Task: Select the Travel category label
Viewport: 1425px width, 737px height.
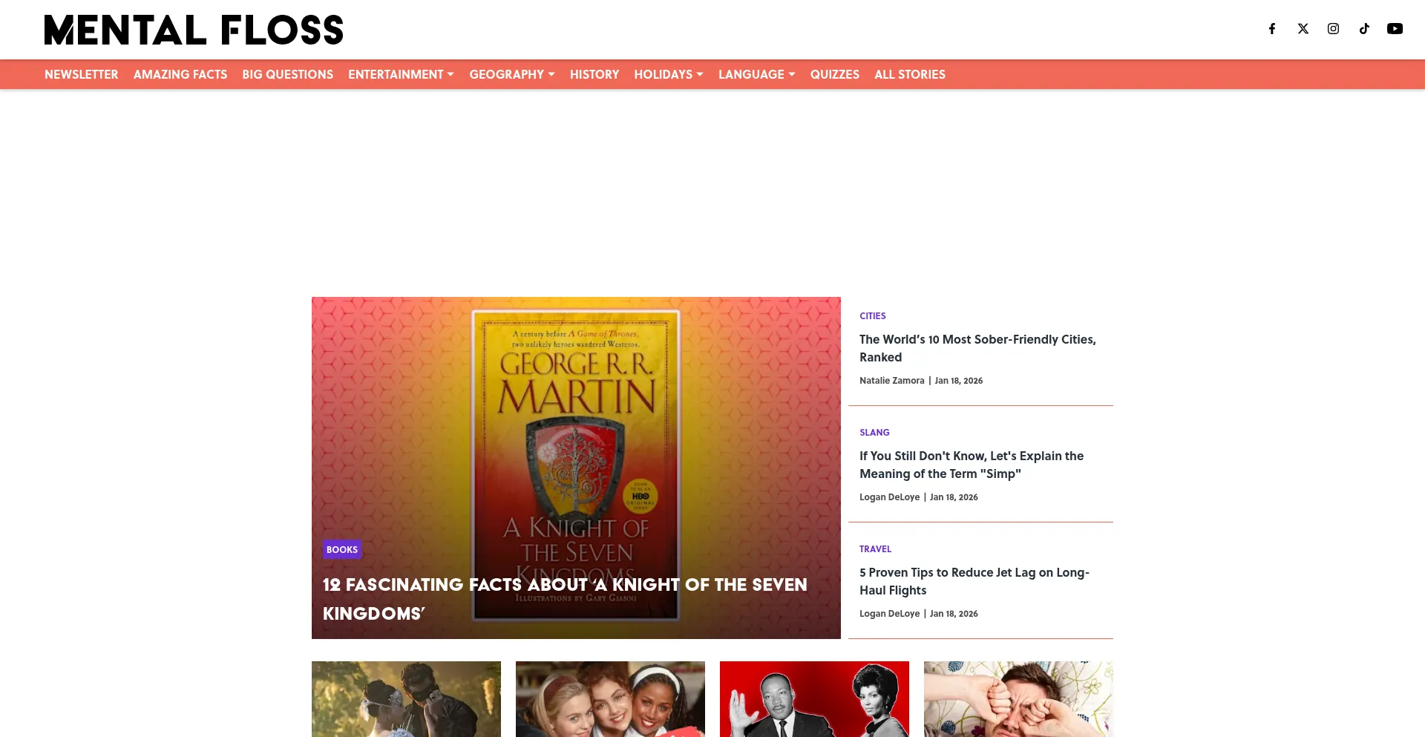Action: click(875, 549)
